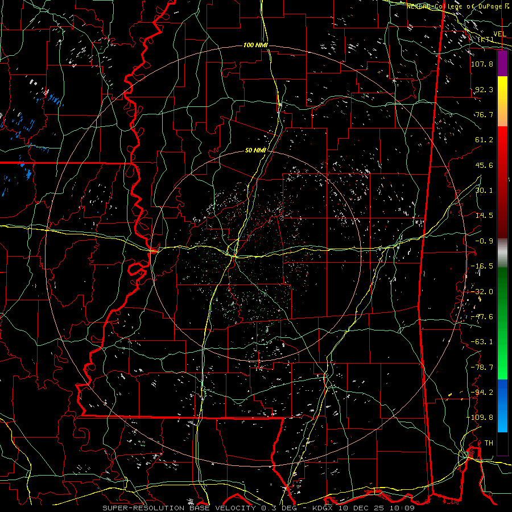Click the -0.9 legend value

(484, 241)
